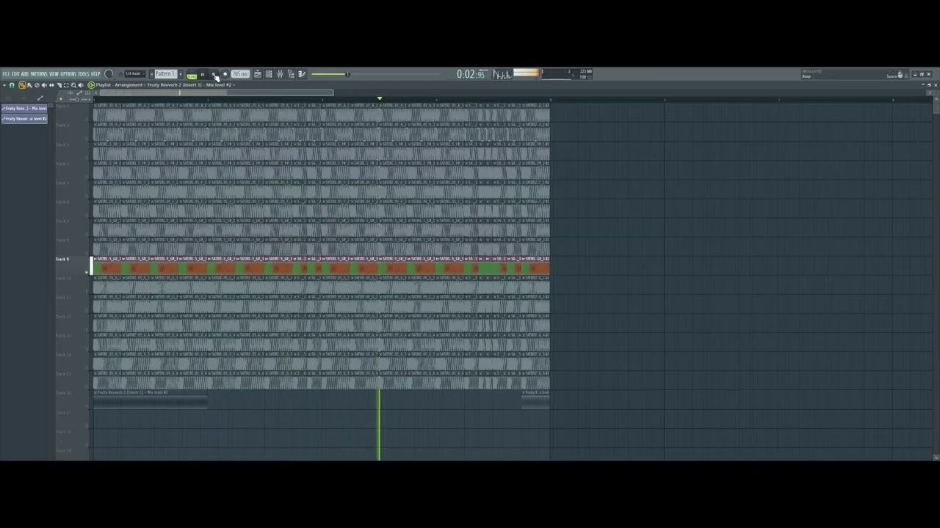Open the VIEW menu
The height and width of the screenshot is (528, 940).
[54, 74]
